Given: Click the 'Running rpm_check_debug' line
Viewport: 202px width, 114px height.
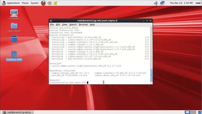Looking at the screenshot, I should click(63, 28).
